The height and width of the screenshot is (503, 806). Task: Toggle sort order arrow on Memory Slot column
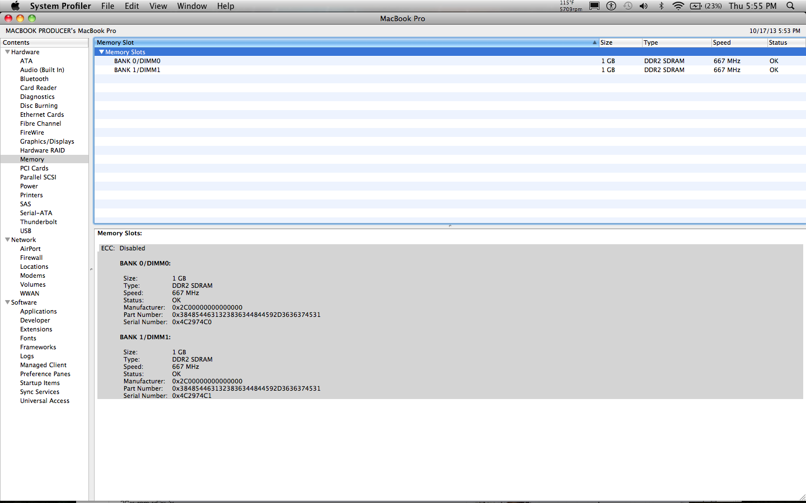(594, 42)
